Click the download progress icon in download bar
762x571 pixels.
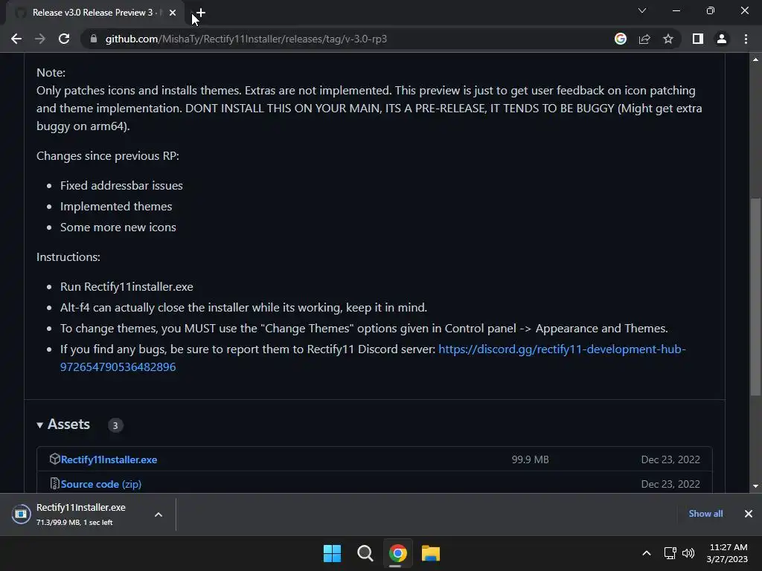(21, 514)
